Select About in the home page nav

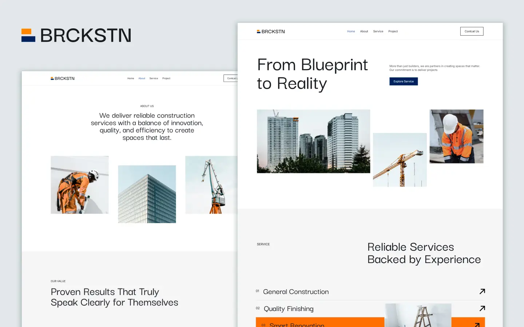click(364, 32)
